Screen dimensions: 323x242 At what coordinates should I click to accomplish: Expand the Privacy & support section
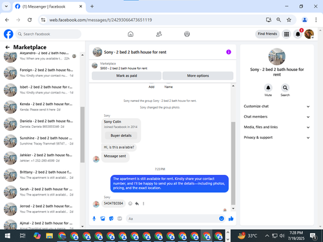point(277,137)
